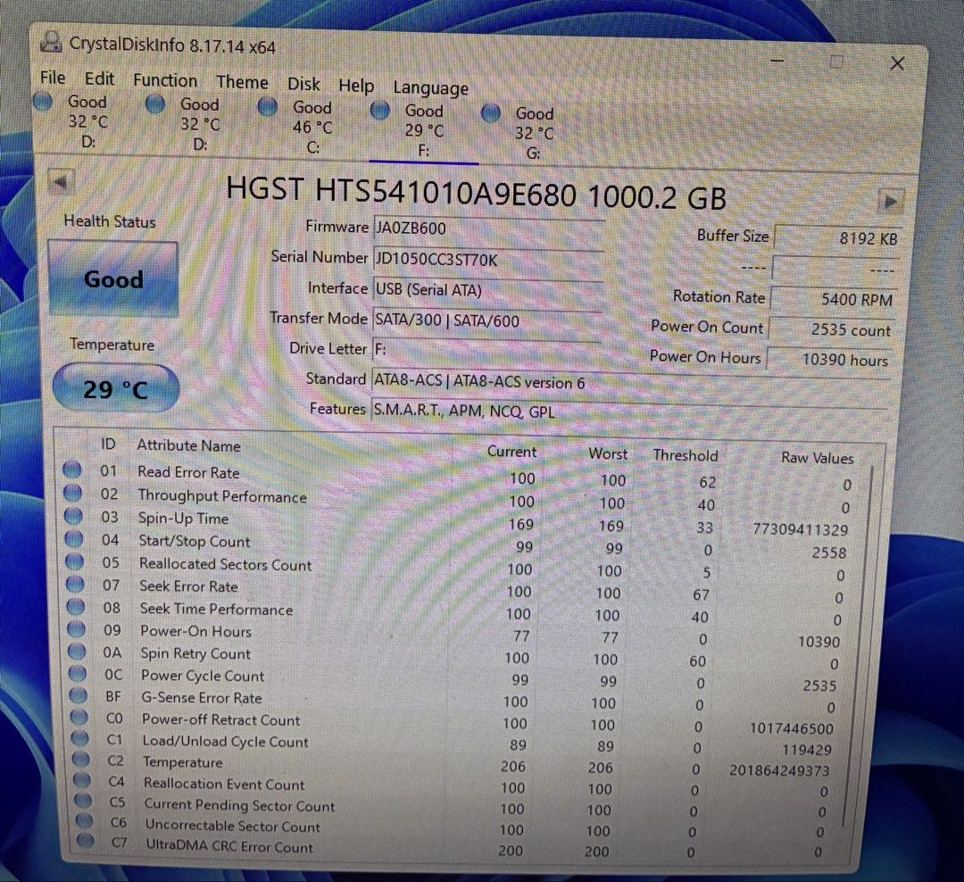This screenshot has width=964, height=882.
Task: Click the Attribute Name column header
Action: point(188,445)
